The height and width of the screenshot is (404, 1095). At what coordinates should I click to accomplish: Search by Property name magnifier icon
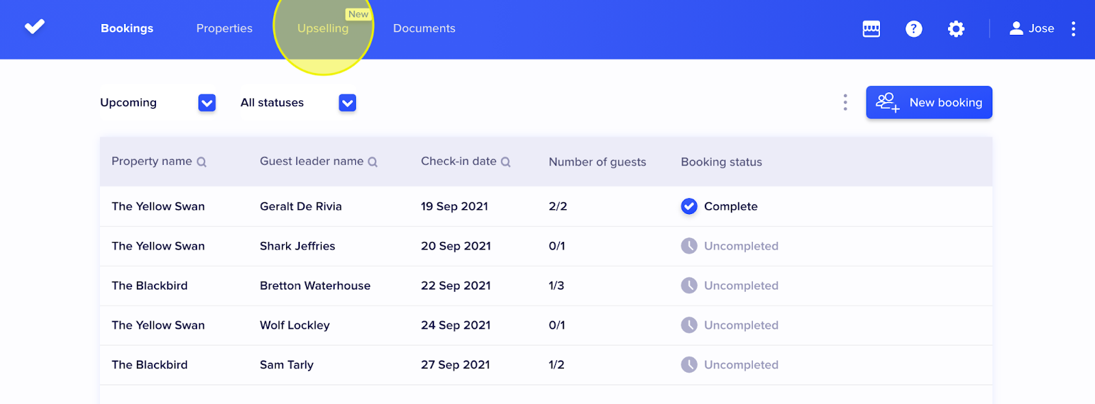point(202,162)
